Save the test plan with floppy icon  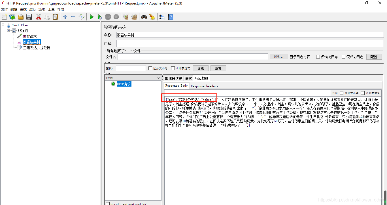click(29, 17)
